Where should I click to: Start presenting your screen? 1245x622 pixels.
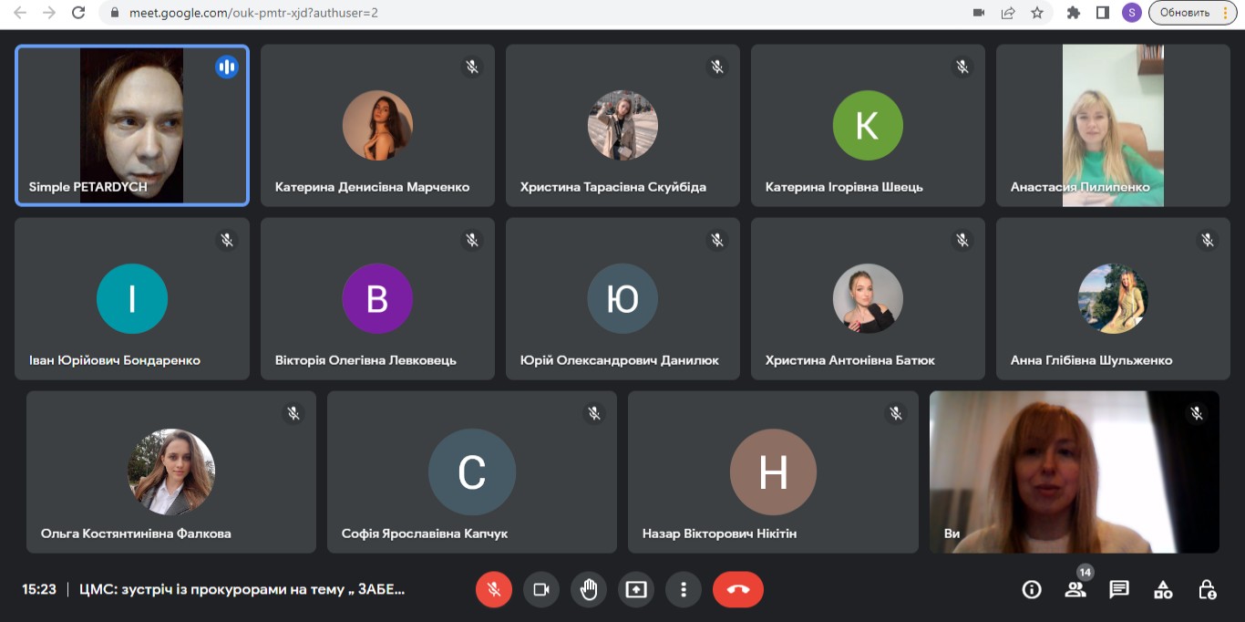pyautogui.click(x=636, y=589)
